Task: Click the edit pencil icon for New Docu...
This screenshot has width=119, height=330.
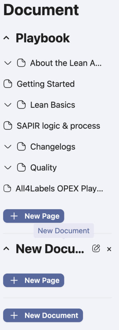Action: coord(96,249)
